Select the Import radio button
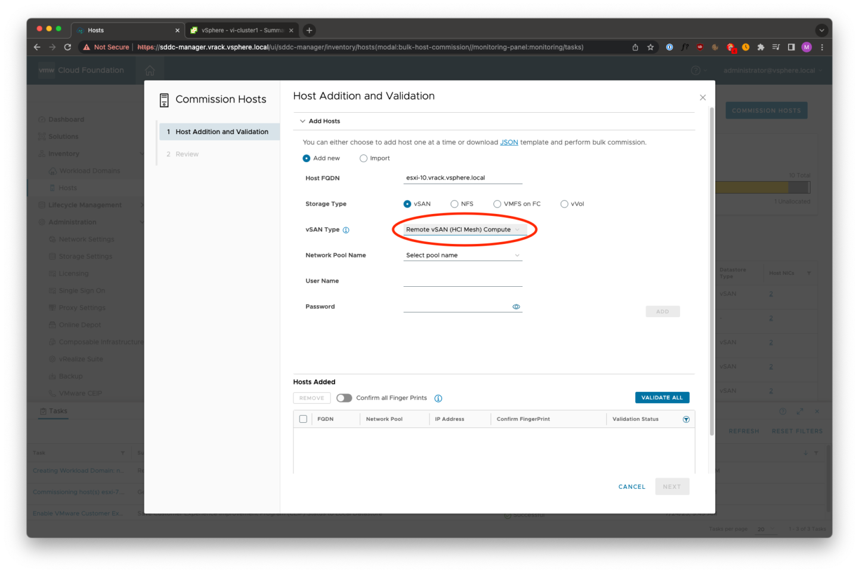The width and height of the screenshot is (859, 573). [363, 158]
